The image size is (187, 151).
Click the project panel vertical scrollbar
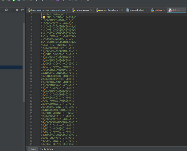coord(24,62)
